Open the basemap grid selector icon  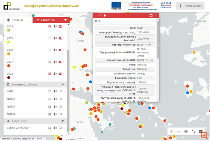pyautogui.click(x=201, y=131)
